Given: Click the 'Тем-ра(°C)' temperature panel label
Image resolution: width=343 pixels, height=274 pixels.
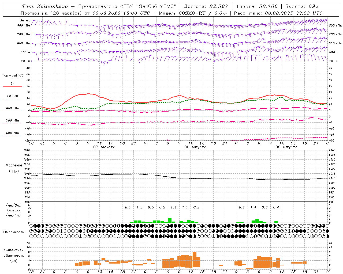Looking at the screenshot, I should pyautogui.click(x=13, y=76).
